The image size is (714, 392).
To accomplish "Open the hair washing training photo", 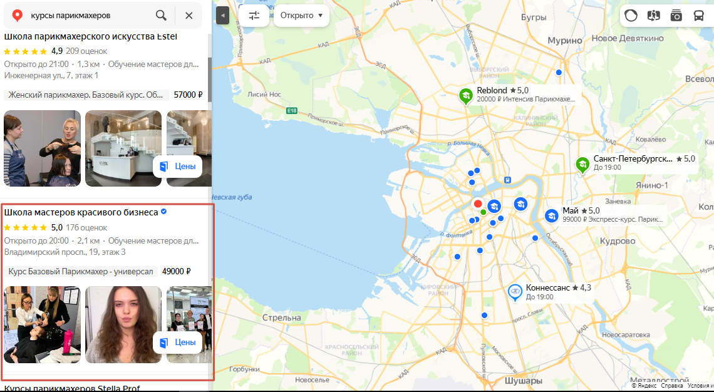I will tap(43, 324).
